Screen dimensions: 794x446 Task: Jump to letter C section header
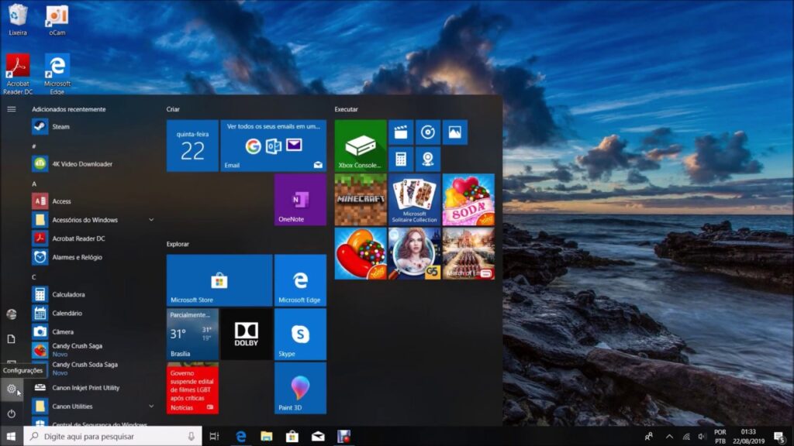(x=34, y=277)
